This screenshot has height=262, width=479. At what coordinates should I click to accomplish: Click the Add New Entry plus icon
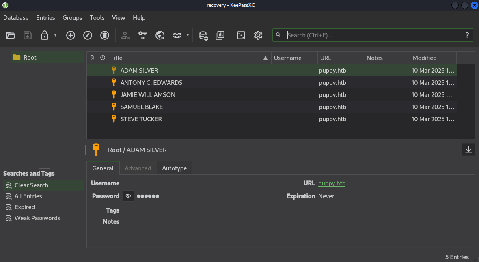[71, 35]
